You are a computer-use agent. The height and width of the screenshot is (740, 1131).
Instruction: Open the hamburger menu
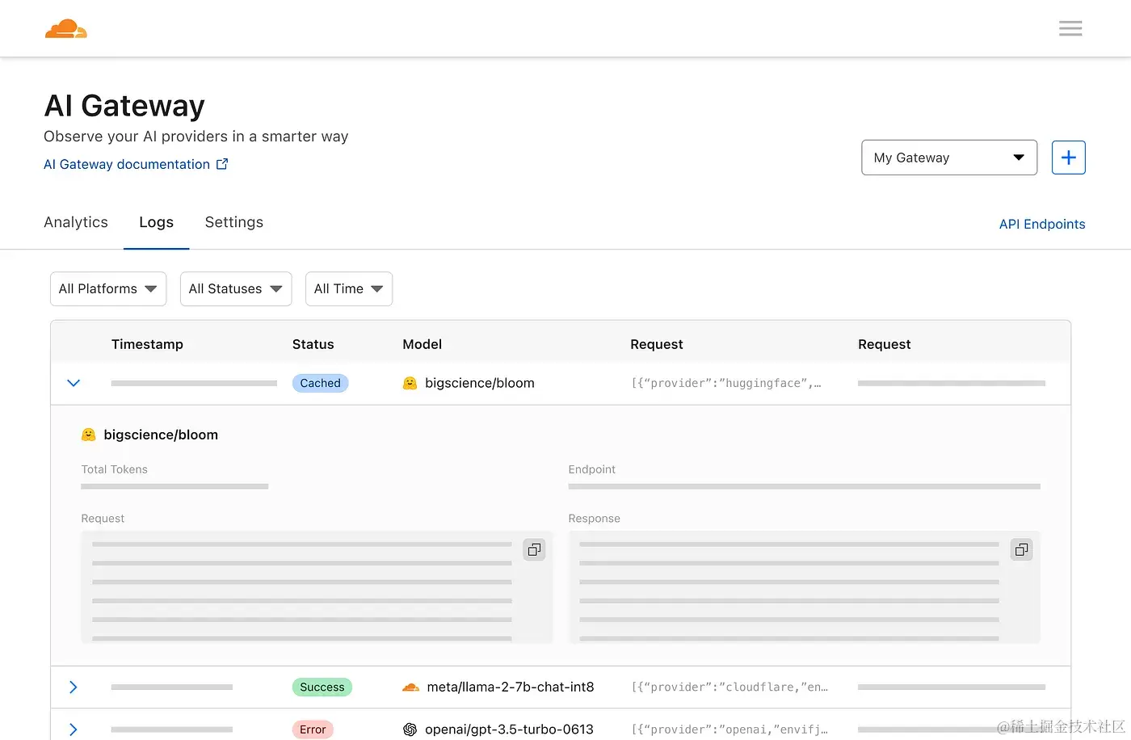point(1070,29)
